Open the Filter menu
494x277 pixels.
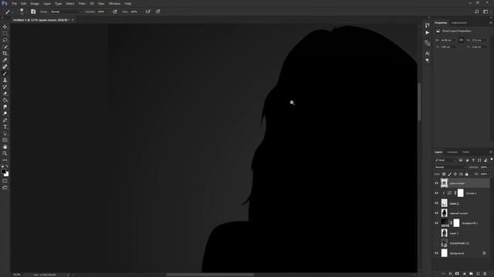point(82,3)
